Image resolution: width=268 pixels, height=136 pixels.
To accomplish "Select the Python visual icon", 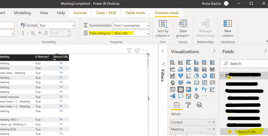I will point(204,89).
